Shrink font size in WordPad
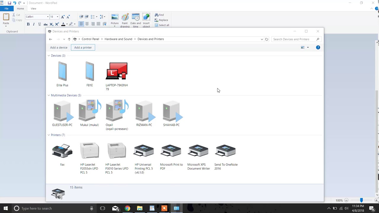Screen dimensions: 379x213 pos(68,17)
